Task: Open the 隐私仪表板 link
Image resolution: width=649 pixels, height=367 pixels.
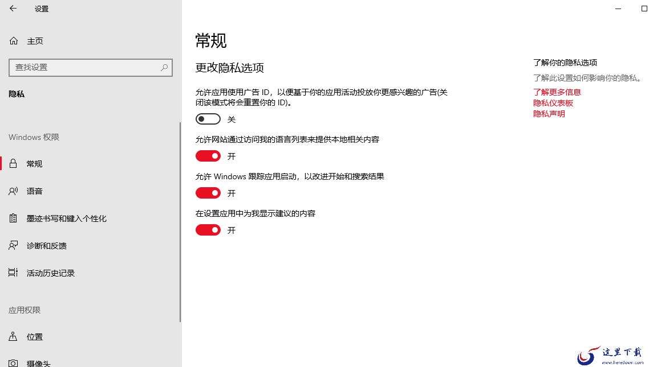Action: tap(553, 103)
